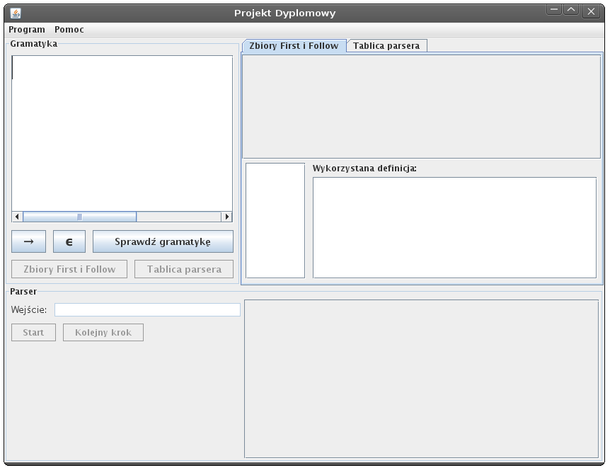The width and height of the screenshot is (610, 468).
Task: Insert the arrow symbol with the → button
Action: [x=29, y=241]
